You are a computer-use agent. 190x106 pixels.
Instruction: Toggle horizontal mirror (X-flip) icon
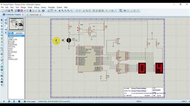pyautogui.click(x=6, y=30)
